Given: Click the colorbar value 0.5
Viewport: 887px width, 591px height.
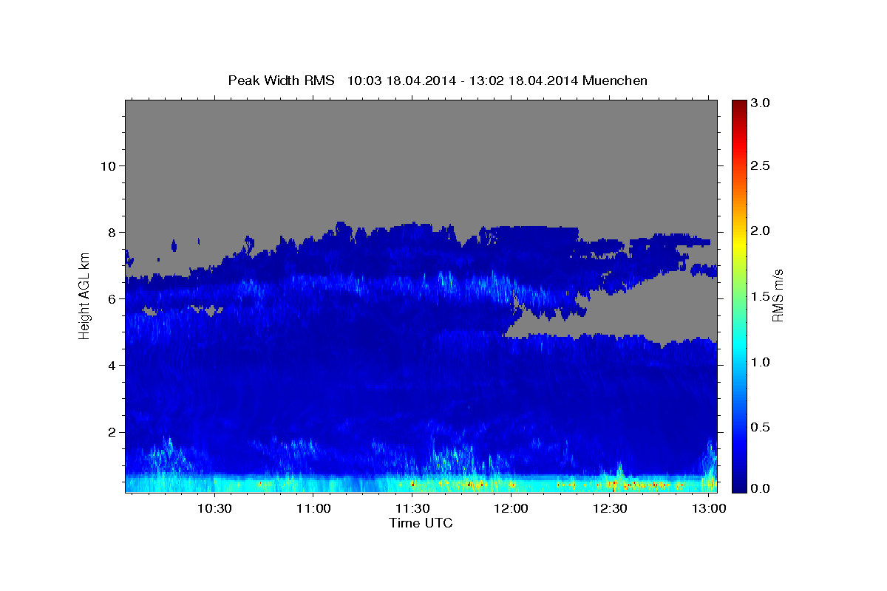Looking at the screenshot, I should click(760, 427).
